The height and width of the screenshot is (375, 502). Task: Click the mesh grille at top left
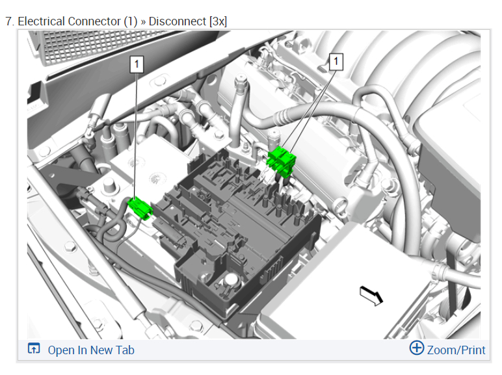click(96, 45)
